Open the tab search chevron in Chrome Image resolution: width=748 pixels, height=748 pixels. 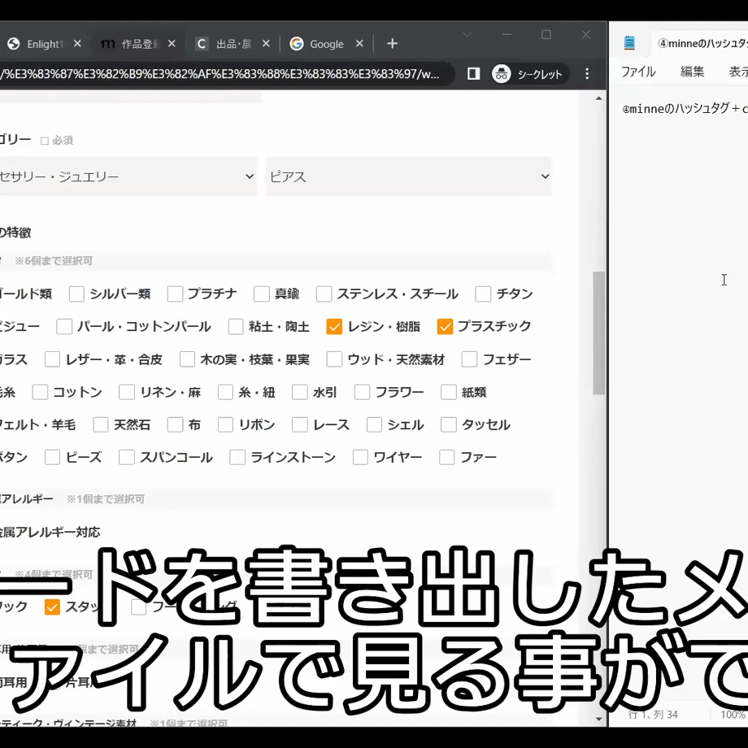[x=467, y=34]
